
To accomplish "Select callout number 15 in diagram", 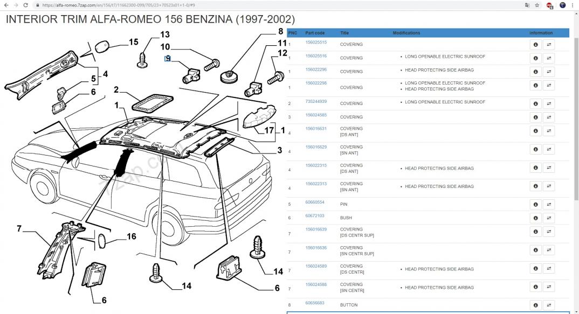I will 133,42.
